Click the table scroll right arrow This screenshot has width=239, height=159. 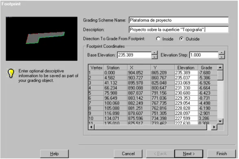pos(214,127)
